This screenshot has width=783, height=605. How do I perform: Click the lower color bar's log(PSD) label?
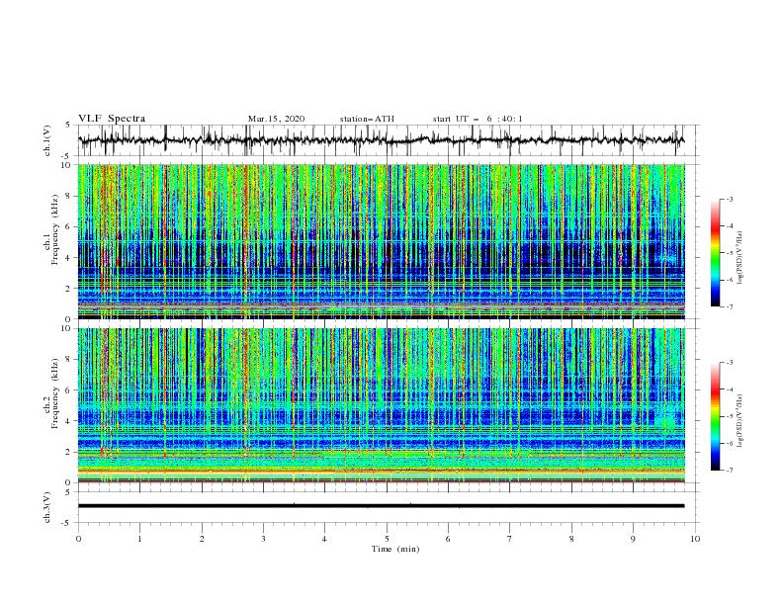click(x=740, y=421)
